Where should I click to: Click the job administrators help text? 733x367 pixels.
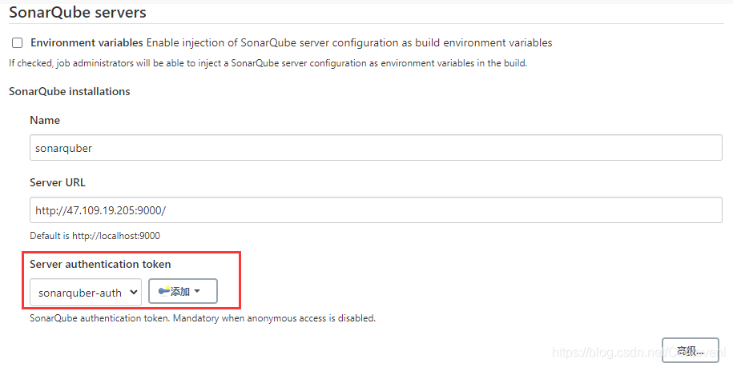pyautogui.click(x=268, y=63)
